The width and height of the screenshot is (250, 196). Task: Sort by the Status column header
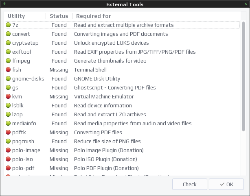[x=59, y=16]
